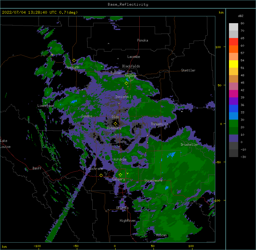Click the yellow station marker south of RedDeer

(x=126, y=83)
